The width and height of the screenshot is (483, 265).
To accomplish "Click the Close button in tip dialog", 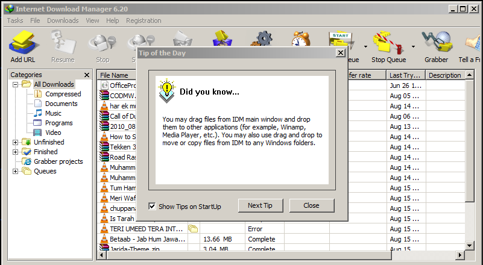I will coord(311,205).
